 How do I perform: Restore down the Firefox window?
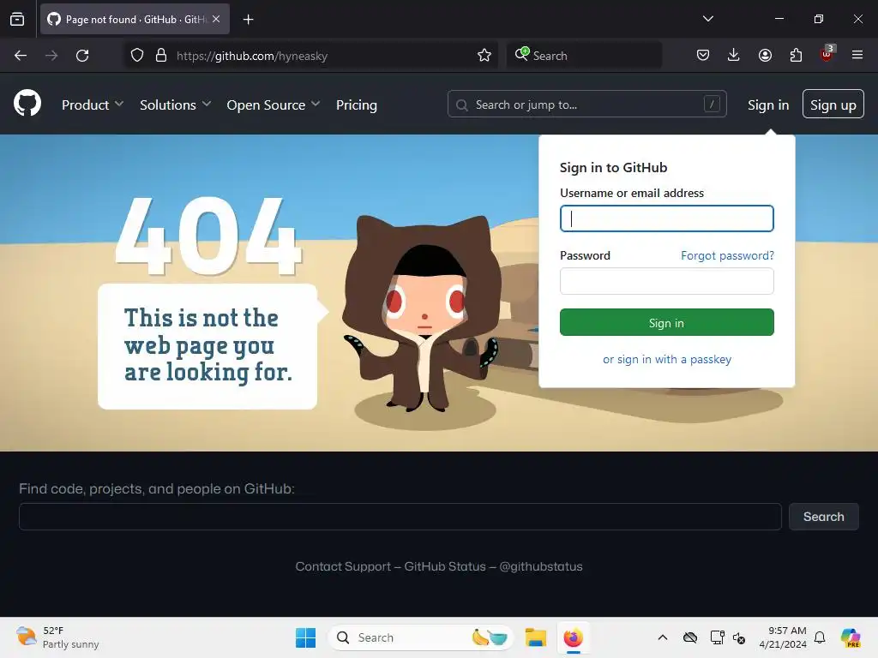pos(819,19)
